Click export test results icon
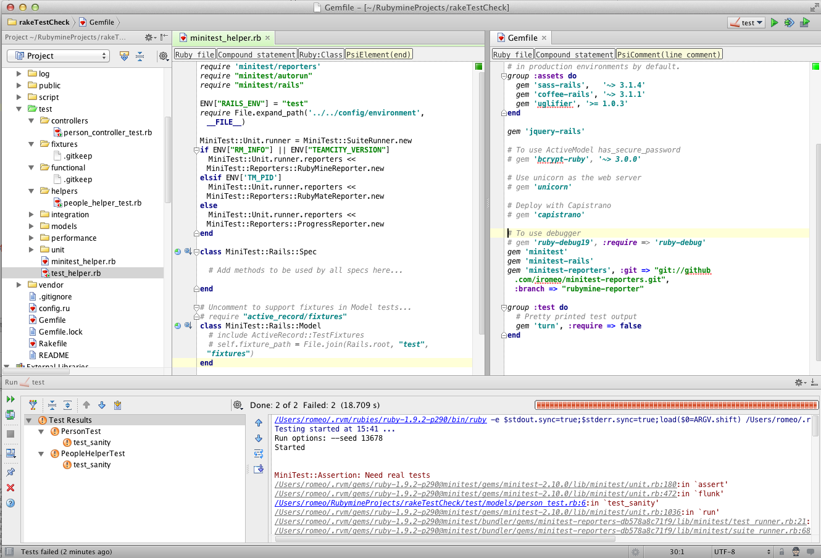Image resolution: width=821 pixels, height=558 pixels. click(117, 405)
